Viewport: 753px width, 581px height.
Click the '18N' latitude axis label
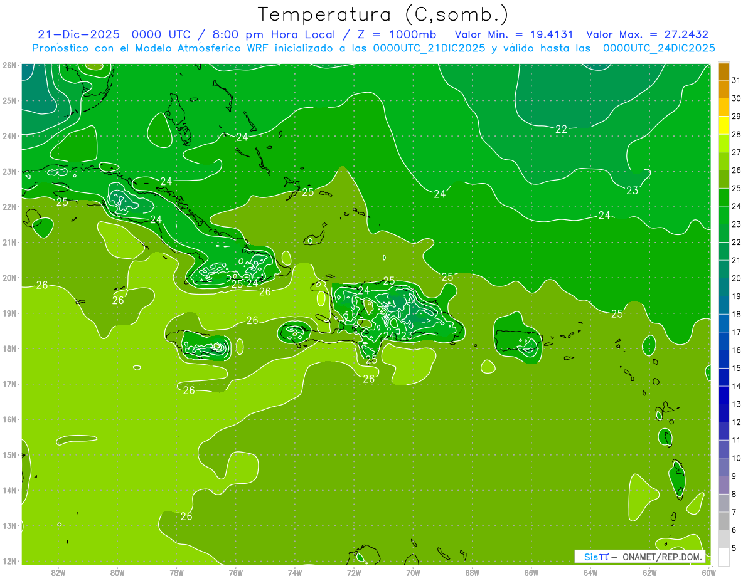(9, 348)
